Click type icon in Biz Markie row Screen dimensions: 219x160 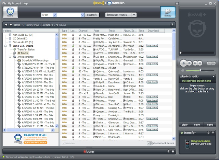point(64,35)
